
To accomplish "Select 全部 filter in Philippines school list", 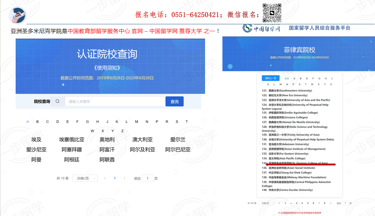I will tap(287, 78).
